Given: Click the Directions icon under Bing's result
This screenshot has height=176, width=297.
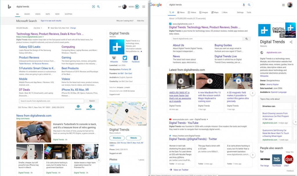Looking at the screenshot, I should click(90, 107).
